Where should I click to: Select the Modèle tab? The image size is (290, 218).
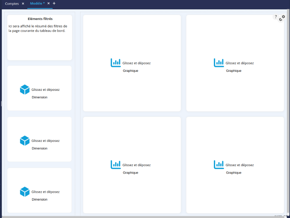37,3
